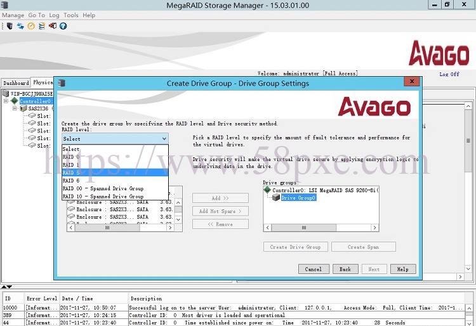This screenshot has width=476, height=326.
Task: Click the Back button
Action: [345, 269]
